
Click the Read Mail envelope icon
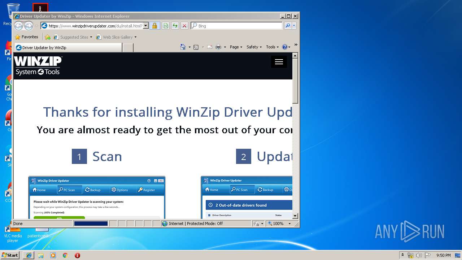210,47
